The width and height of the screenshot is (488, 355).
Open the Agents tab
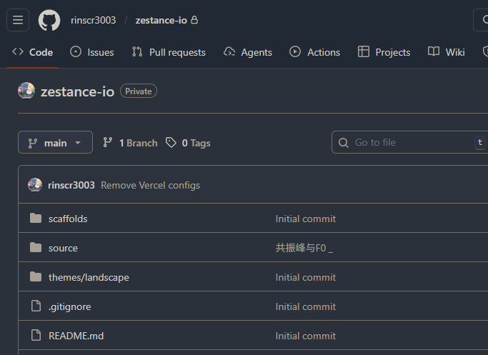(248, 52)
